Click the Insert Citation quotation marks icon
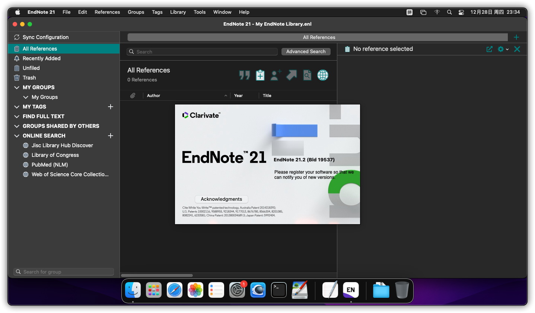Viewport: 535px width, 313px height. [x=244, y=75]
